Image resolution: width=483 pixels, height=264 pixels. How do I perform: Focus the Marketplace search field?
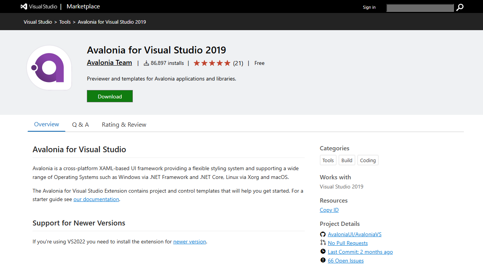click(420, 8)
